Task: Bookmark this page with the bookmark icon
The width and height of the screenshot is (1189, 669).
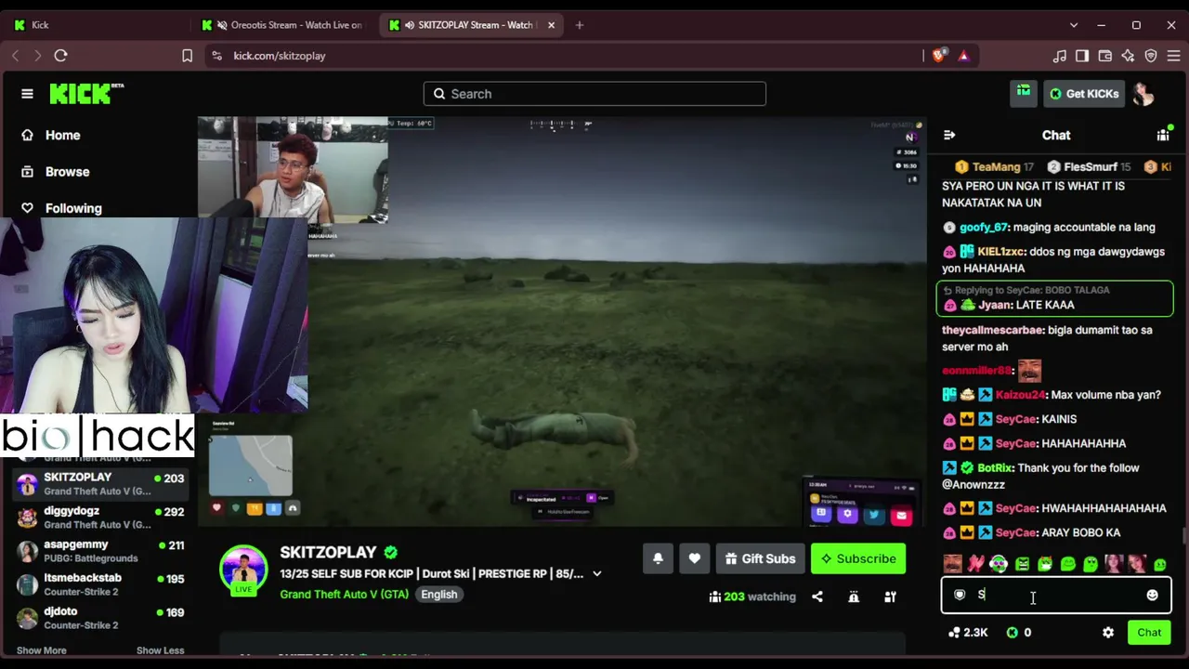Action: [x=187, y=56]
